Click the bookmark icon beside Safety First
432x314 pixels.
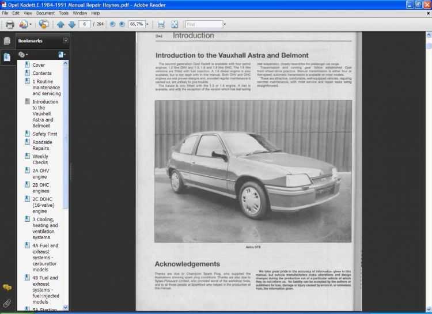click(x=27, y=134)
